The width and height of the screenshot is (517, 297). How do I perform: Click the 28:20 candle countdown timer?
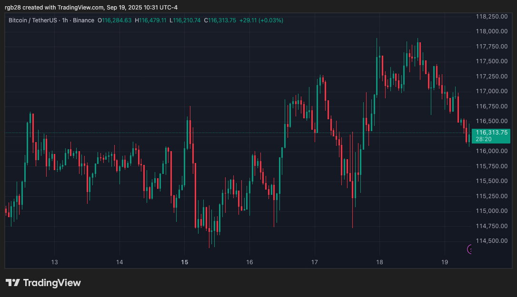pyautogui.click(x=483, y=140)
